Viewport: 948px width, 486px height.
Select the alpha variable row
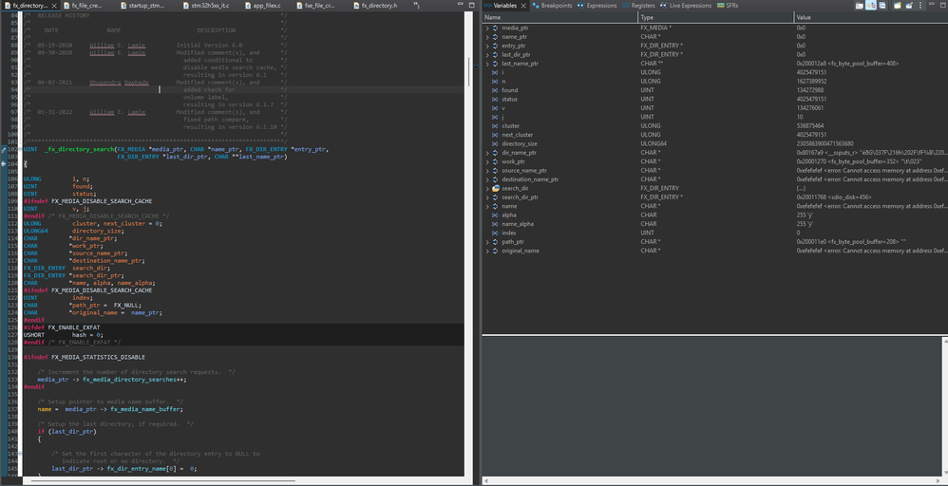(x=715, y=215)
